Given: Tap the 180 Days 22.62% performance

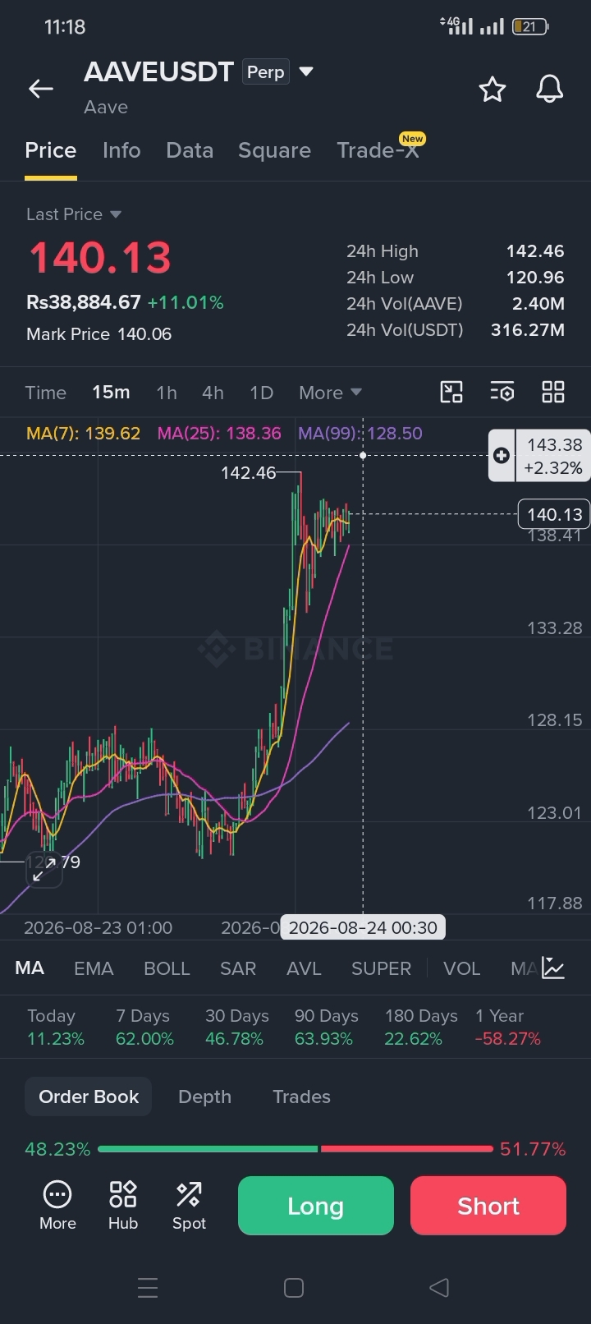Looking at the screenshot, I should tap(421, 1027).
